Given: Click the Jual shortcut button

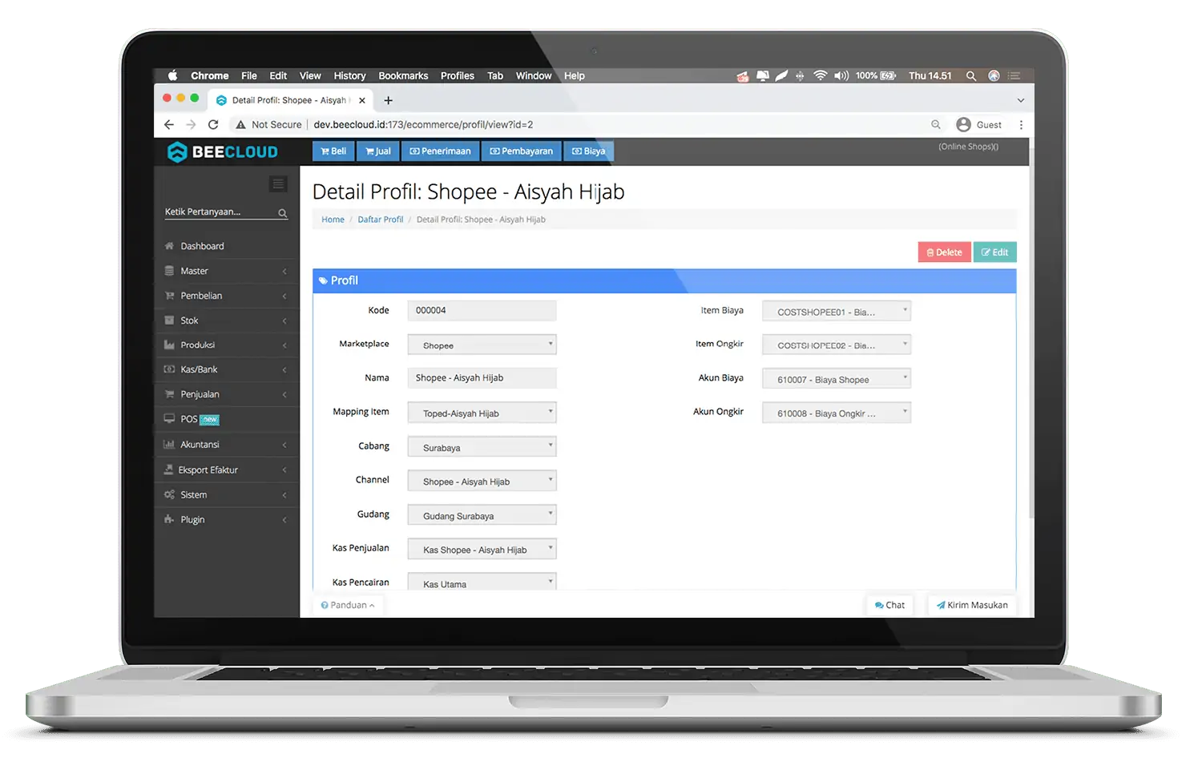Looking at the screenshot, I should click(x=378, y=151).
